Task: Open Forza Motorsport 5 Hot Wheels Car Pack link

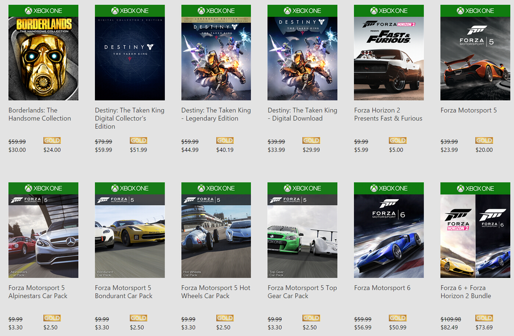Action: pos(216,292)
